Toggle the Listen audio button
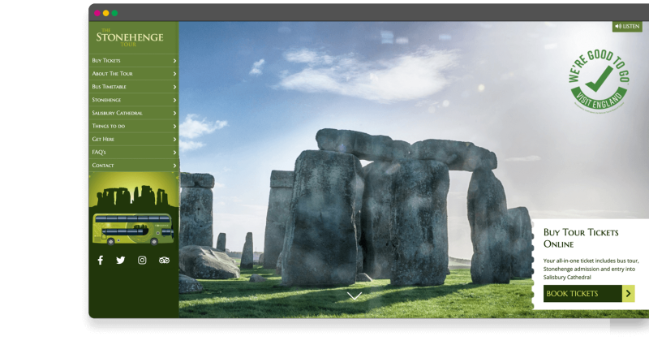This screenshot has height=345, width=649. tap(627, 27)
